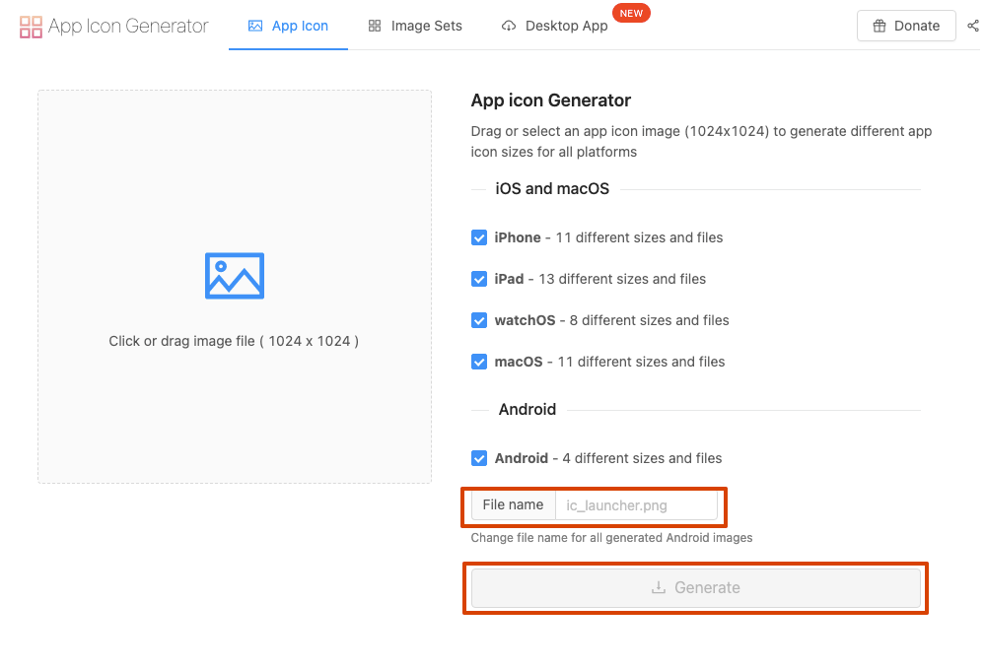Disable the watchOS checkbox
The image size is (985, 669).
[478, 320]
